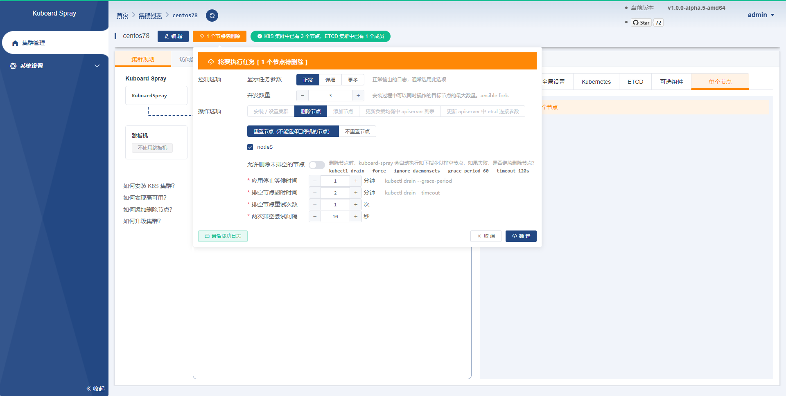Screen dimensions: 786x396
Task: Click the 编辑 button
Action: pos(173,36)
